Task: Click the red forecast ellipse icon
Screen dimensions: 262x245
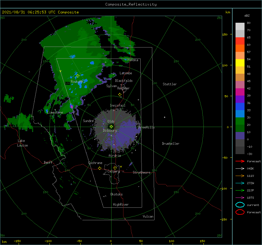Action: click(x=240, y=212)
